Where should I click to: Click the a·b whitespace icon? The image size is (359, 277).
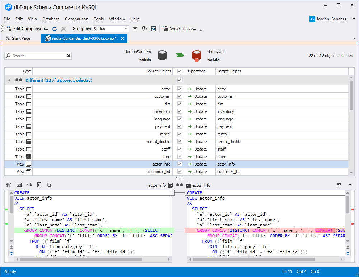pos(29,185)
